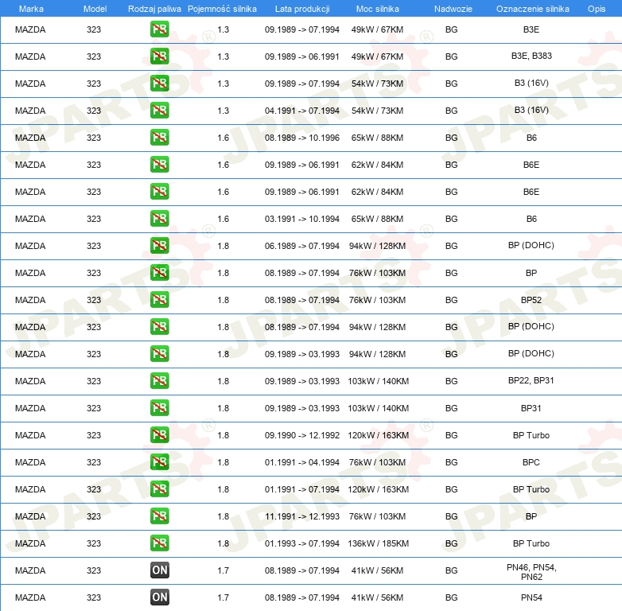622x611 pixels.
Task: Select the date range '09.1989 -> 06.1991' in B3E, B383 row
Action: (x=302, y=56)
